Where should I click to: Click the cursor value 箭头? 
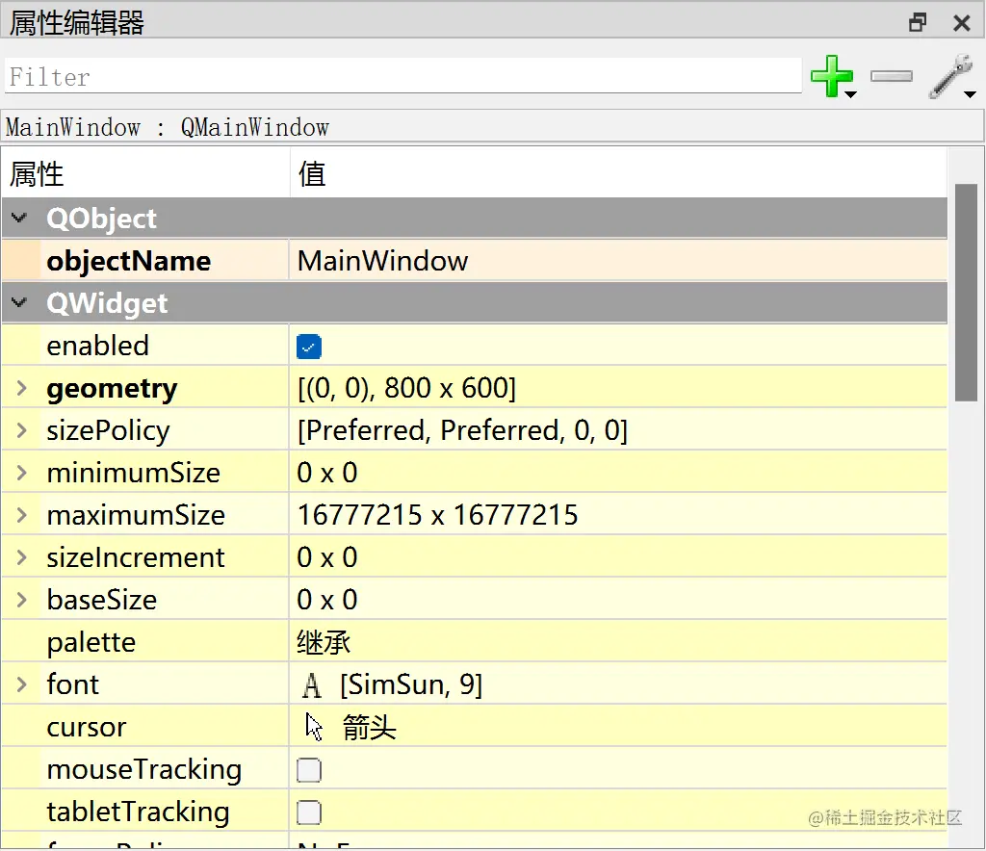pos(369,727)
